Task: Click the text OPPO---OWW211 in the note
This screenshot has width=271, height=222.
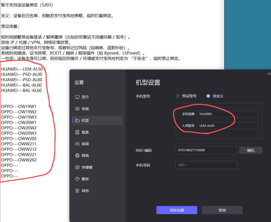Action: 19,144
